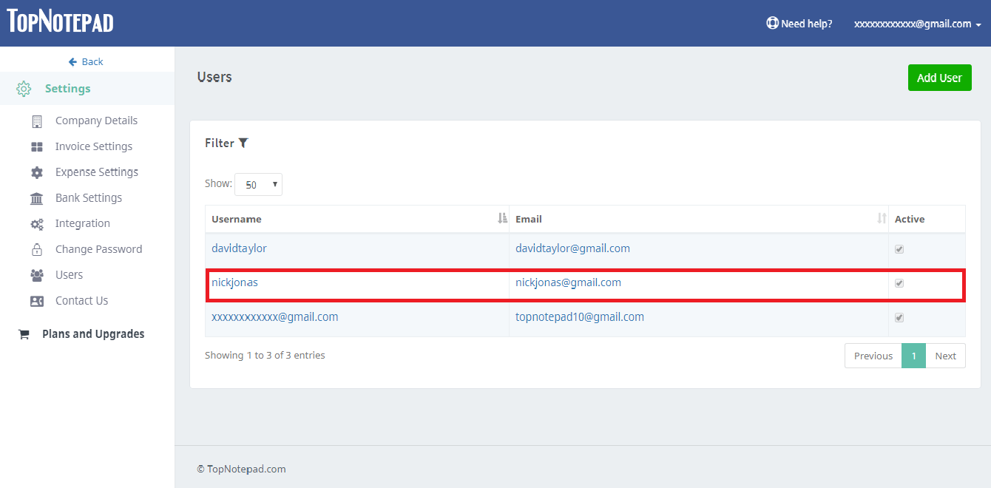Open the nickjonas username link
991x488 pixels.
tap(234, 282)
